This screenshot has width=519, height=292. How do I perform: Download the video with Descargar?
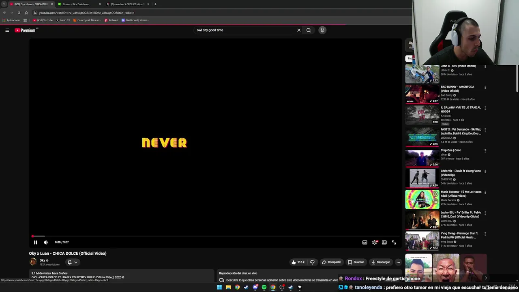(x=380, y=262)
